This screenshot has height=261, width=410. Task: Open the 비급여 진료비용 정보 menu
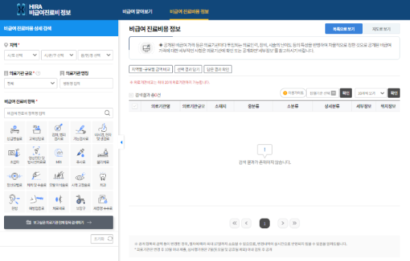point(189,12)
